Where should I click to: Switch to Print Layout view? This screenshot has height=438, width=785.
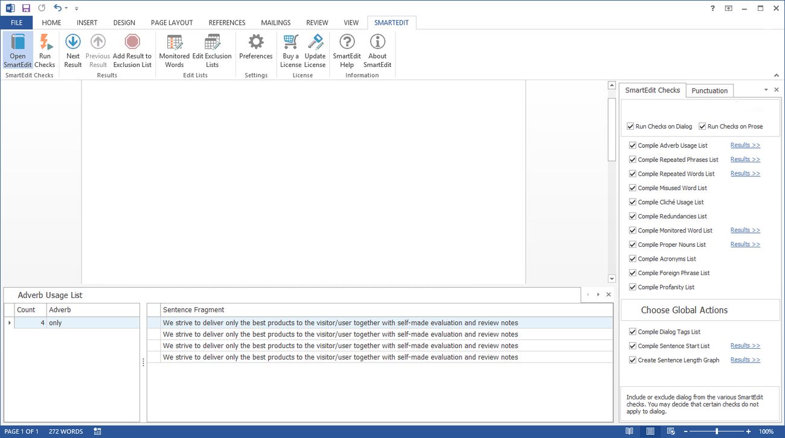650,431
